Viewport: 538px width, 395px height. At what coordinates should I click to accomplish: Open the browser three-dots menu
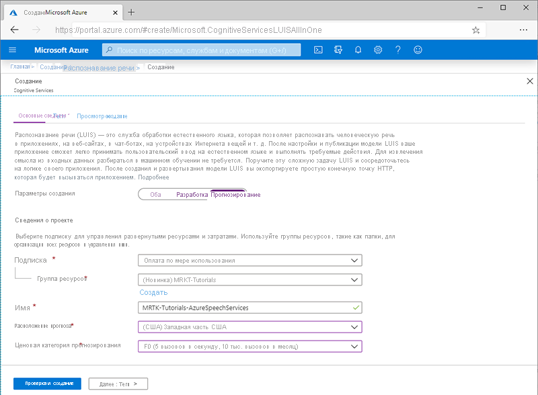tap(523, 30)
